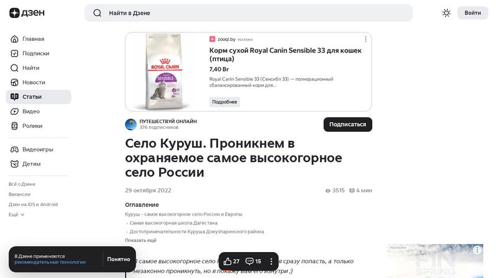Select the Видео play icon

(14, 111)
